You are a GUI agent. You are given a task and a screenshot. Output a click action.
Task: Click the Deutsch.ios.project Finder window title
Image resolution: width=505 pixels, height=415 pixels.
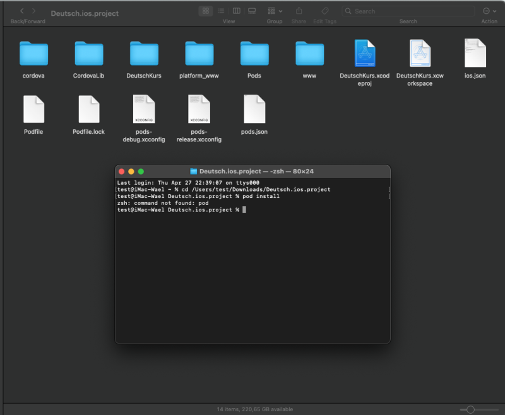[x=85, y=13]
